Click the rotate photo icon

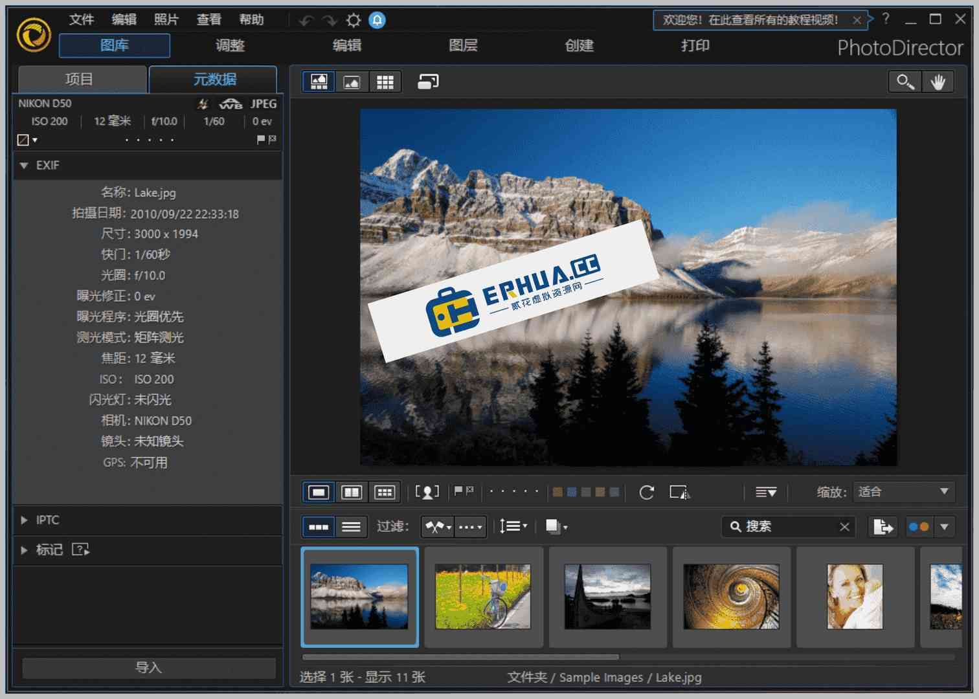[646, 492]
